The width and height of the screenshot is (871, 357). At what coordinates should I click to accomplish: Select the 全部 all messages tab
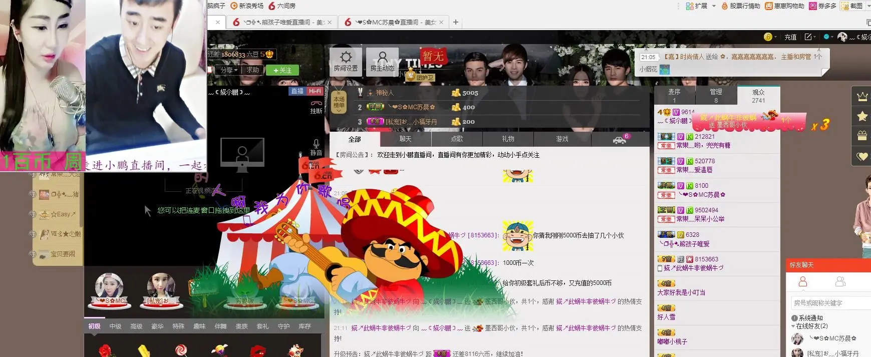click(355, 139)
